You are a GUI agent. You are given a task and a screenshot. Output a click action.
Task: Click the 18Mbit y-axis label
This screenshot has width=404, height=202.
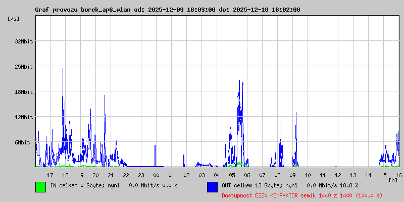pos(24,92)
